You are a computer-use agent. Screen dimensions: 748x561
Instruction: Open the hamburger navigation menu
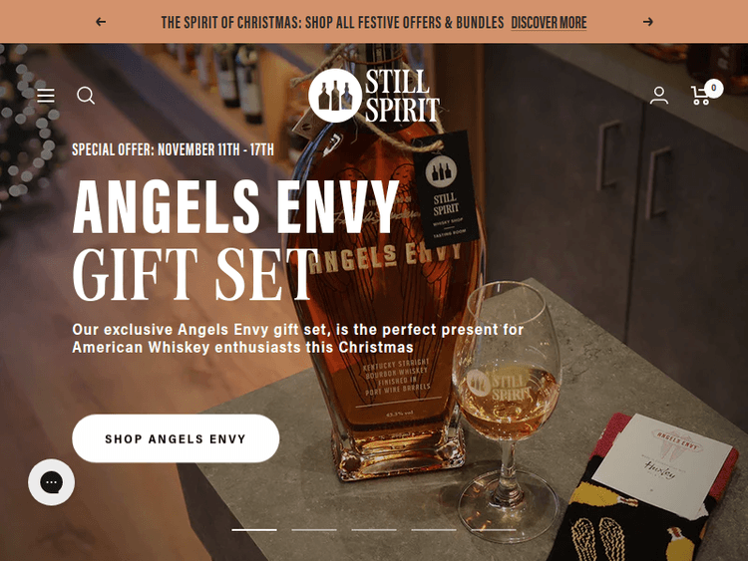pyautogui.click(x=46, y=96)
